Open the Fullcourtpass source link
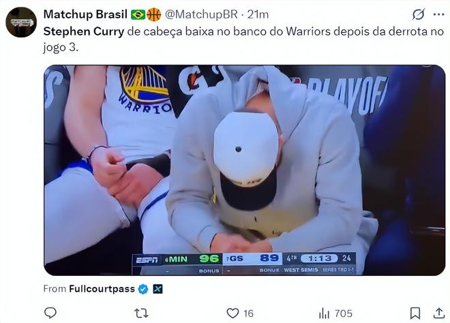 [102, 289]
